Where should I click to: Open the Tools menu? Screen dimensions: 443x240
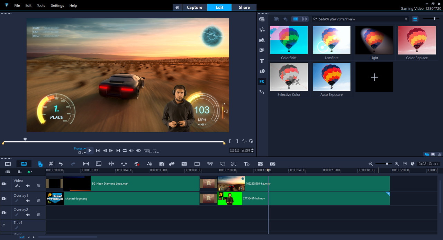(41, 5)
